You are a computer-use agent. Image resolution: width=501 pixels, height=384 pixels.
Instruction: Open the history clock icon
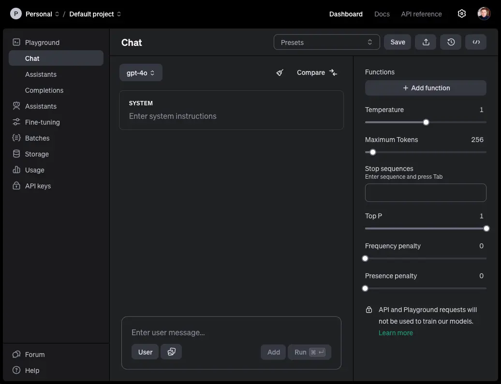[x=451, y=42]
